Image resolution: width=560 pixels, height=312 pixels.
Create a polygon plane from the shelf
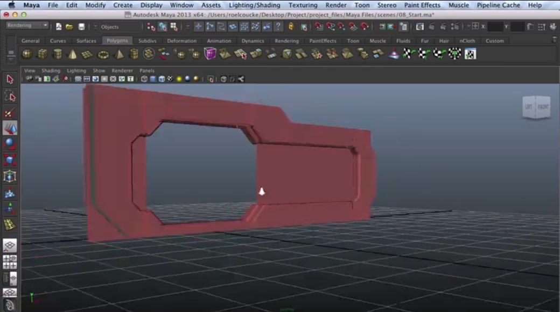[x=87, y=54]
